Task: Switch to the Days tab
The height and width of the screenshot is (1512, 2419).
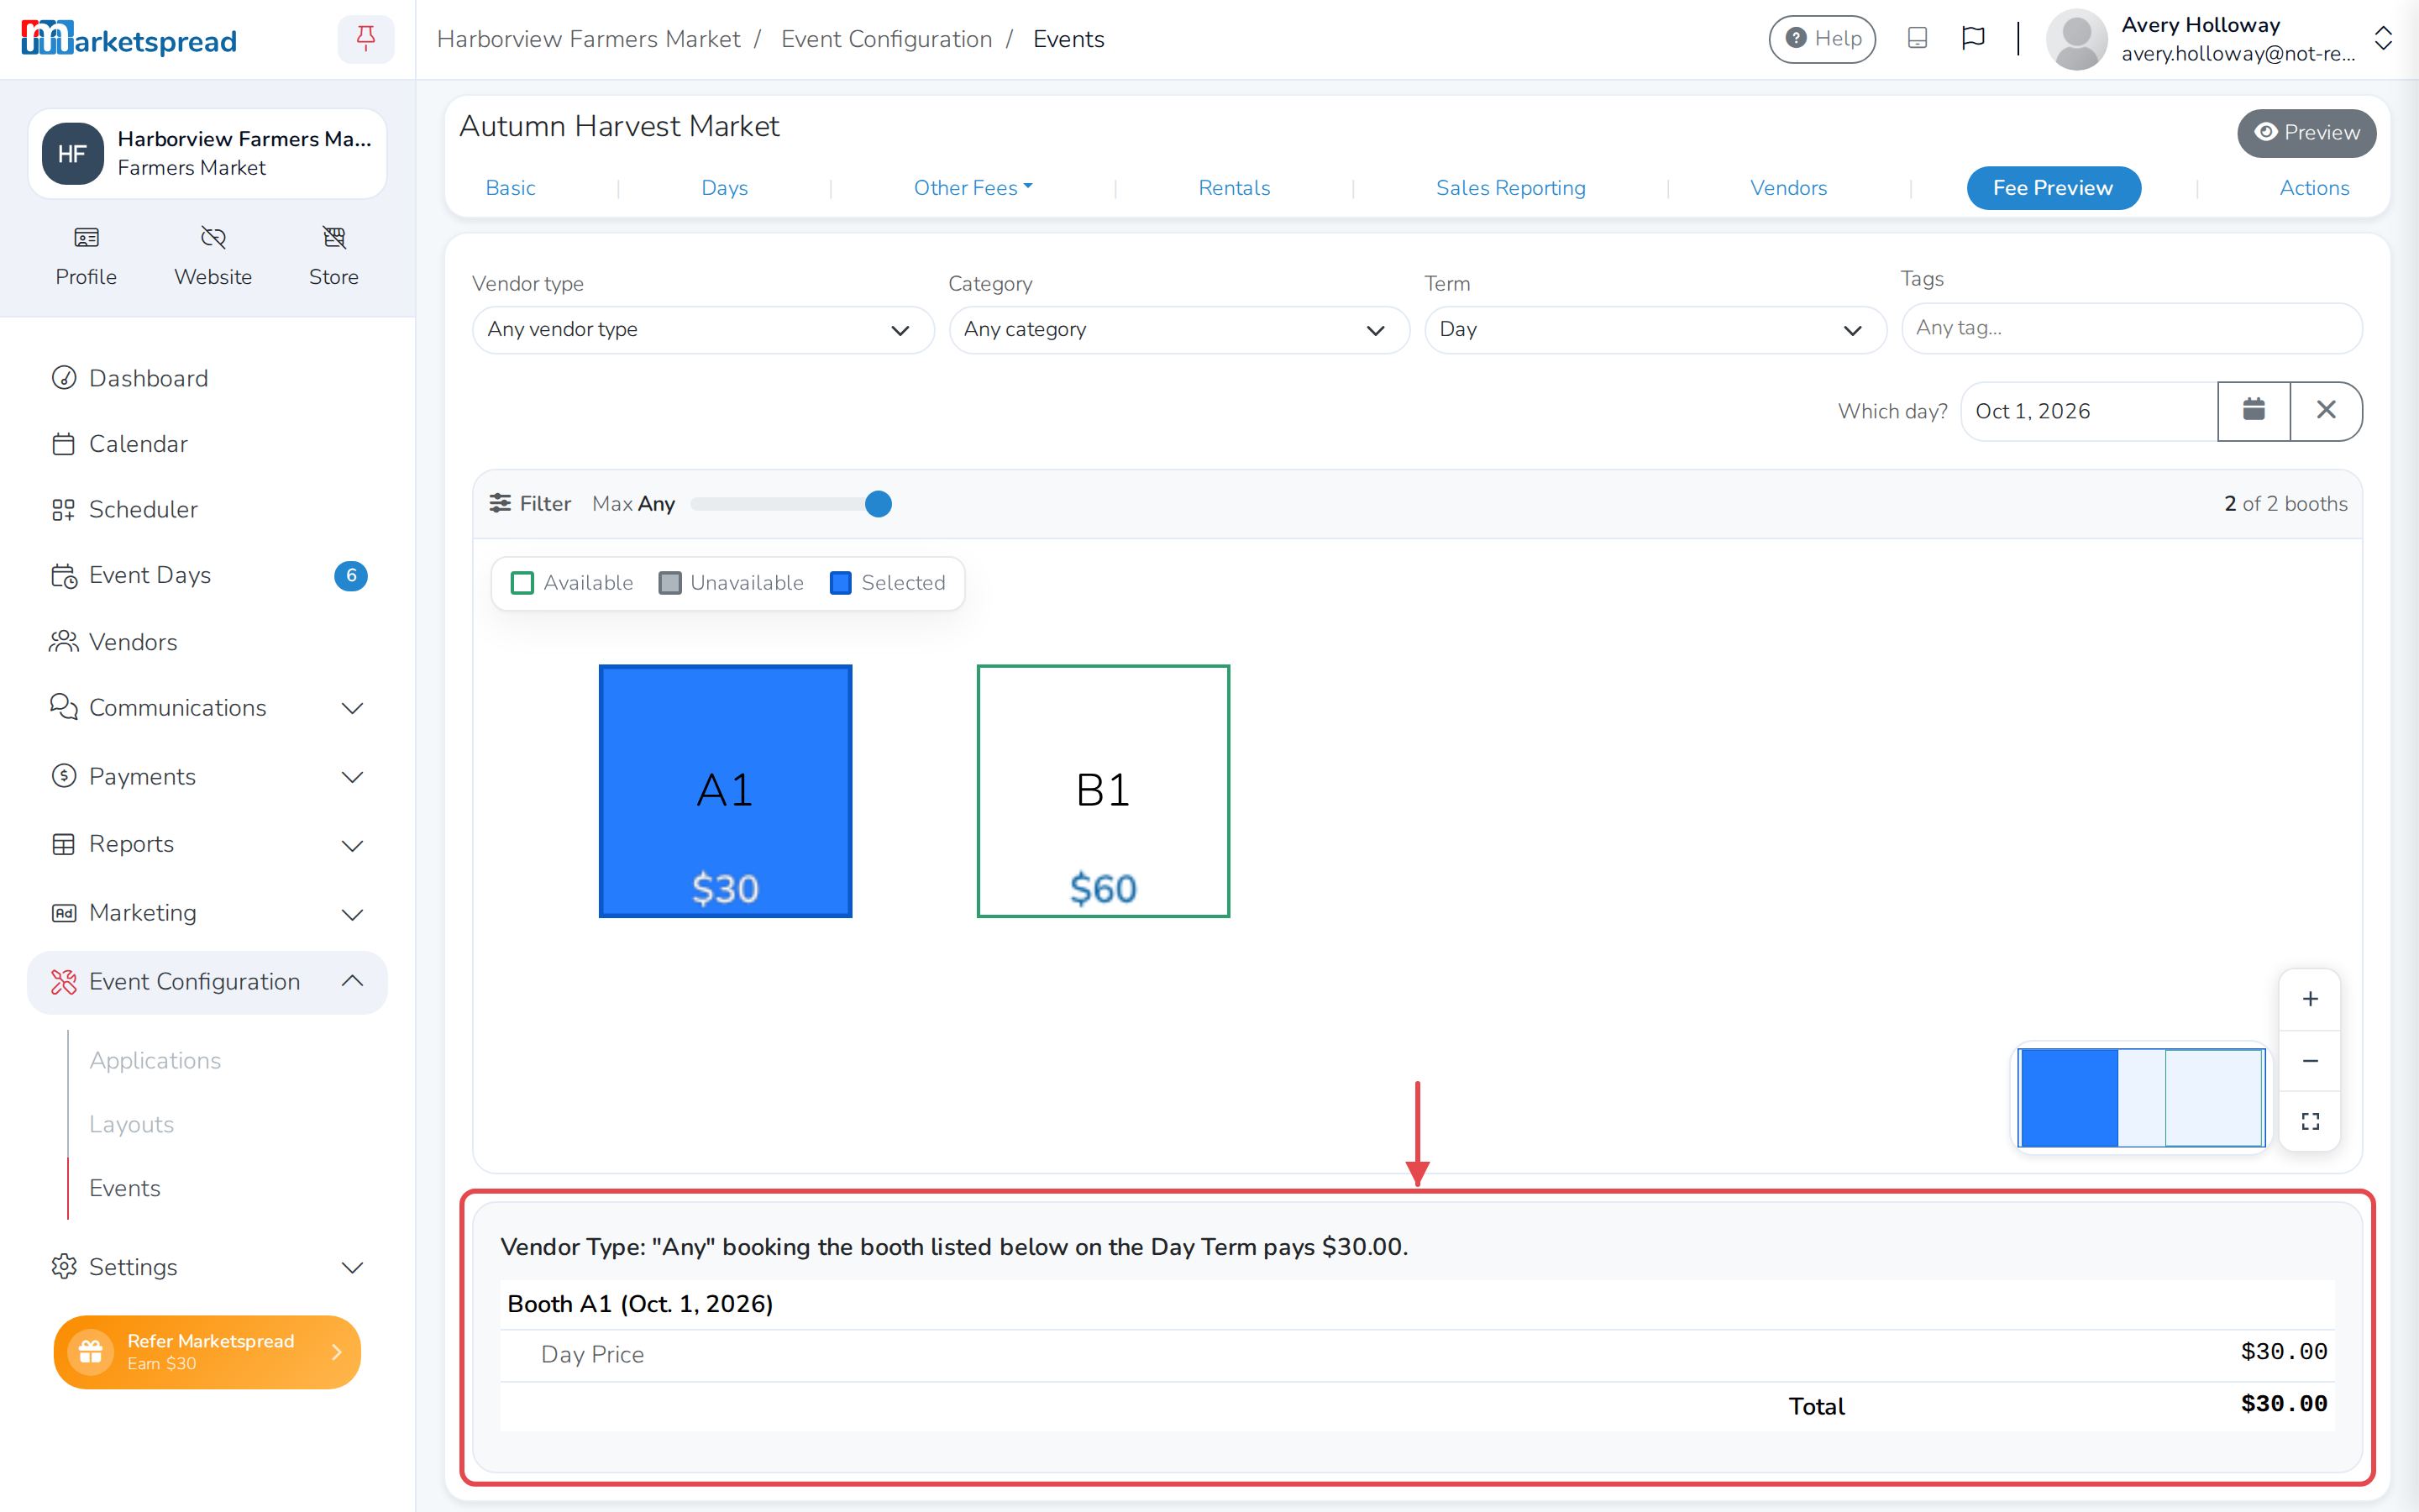Action: 725,187
